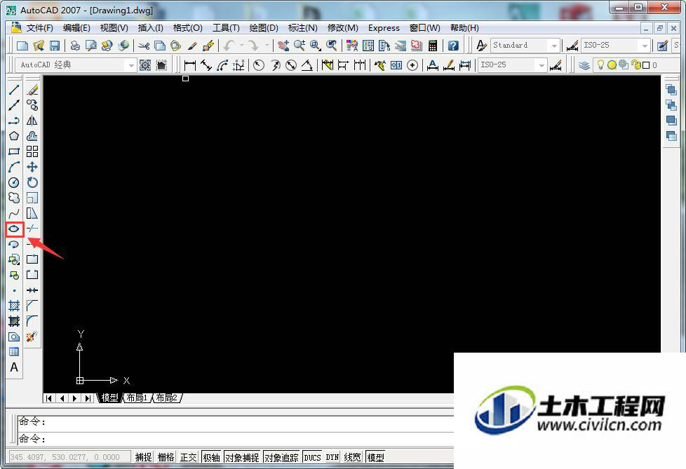Open the calculator tool icon
Viewport: 686px width, 469px height.
tap(433, 46)
